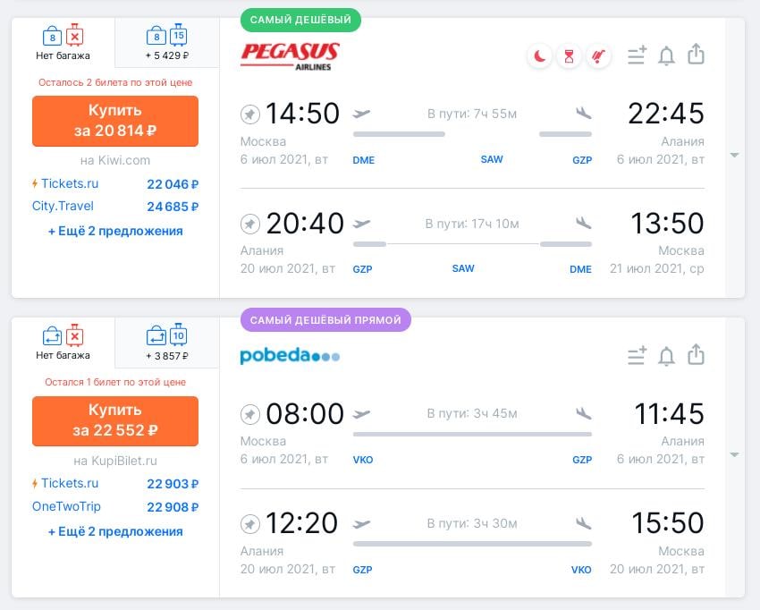Expand Pegasus ticket details arrow
The width and height of the screenshot is (760, 610).
[734, 155]
